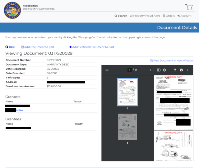Open the Account page

184,16
